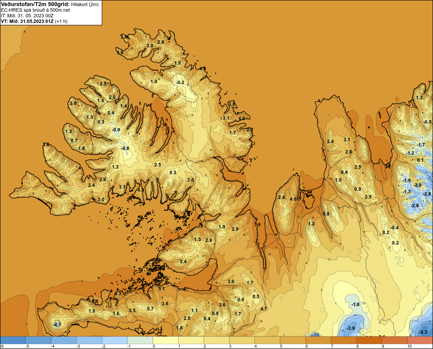Click the -1.8 temperature value
The height and width of the screenshot is (349, 433).
pyautogui.click(x=355, y=304)
